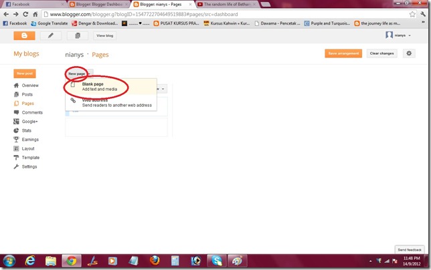Switch to the Facebook tab
This screenshot has height=270, width=431.
pyautogui.click(x=33, y=5)
